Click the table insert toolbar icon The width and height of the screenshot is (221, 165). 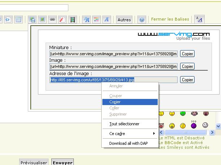point(18,19)
